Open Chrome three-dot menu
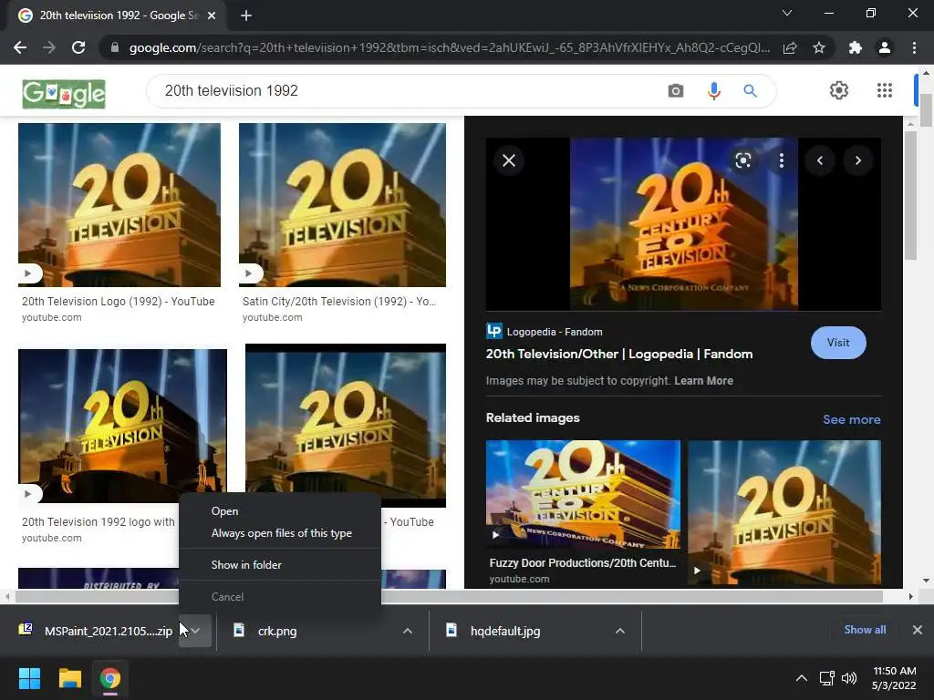This screenshot has width=934, height=700. click(x=914, y=47)
